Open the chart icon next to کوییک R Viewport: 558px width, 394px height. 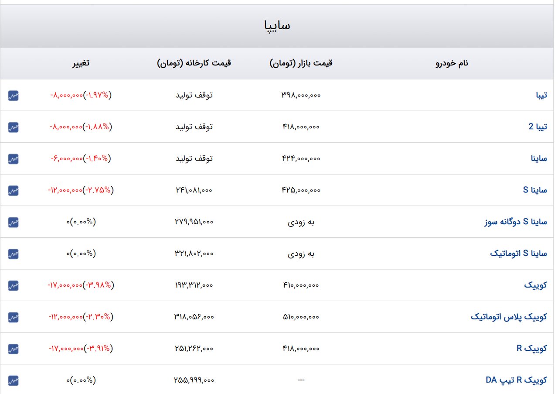(x=13, y=349)
